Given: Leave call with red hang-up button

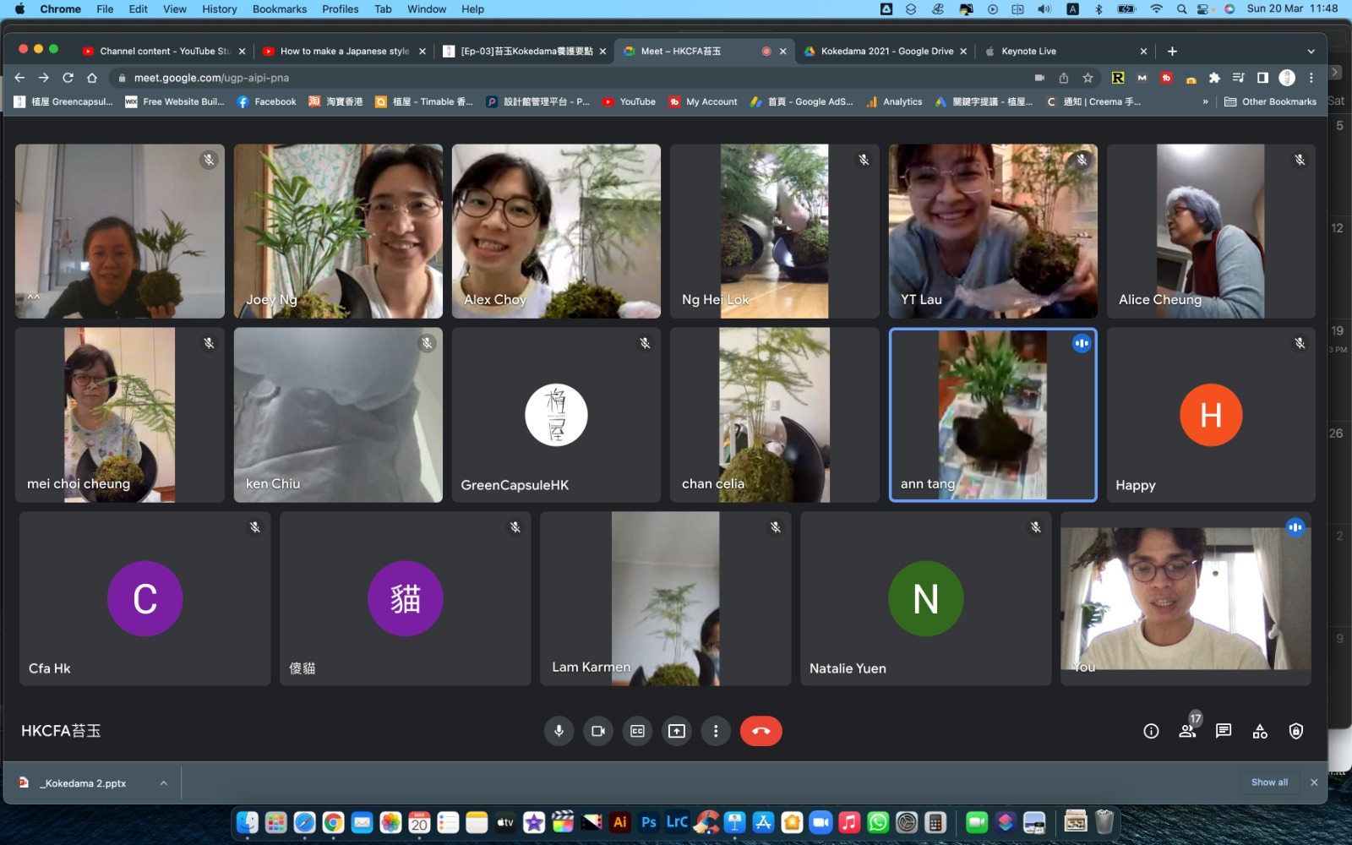Looking at the screenshot, I should click(760, 731).
